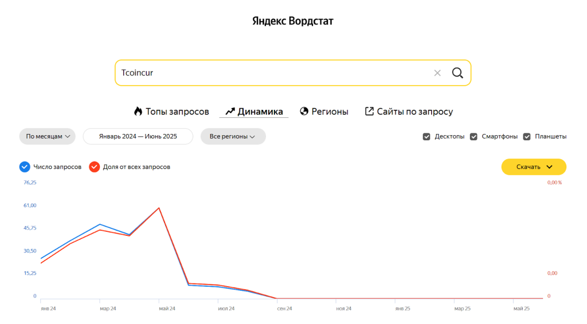Image resolution: width=587 pixels, height=324 pixels.
Task: Uncheck the Десктопы checkbox
Action: coord(426,137)
